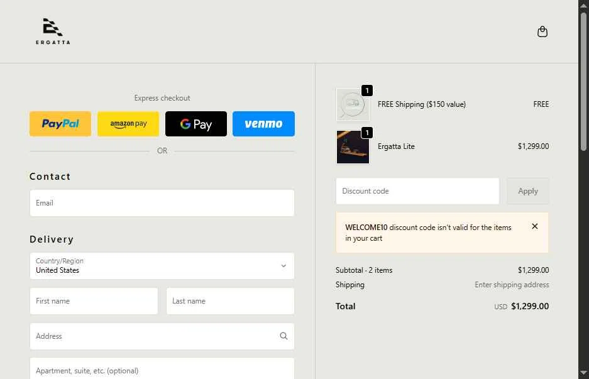Focus the Address input field
The height and width of the screenshot is (379, 589).
tap(162, 336)
